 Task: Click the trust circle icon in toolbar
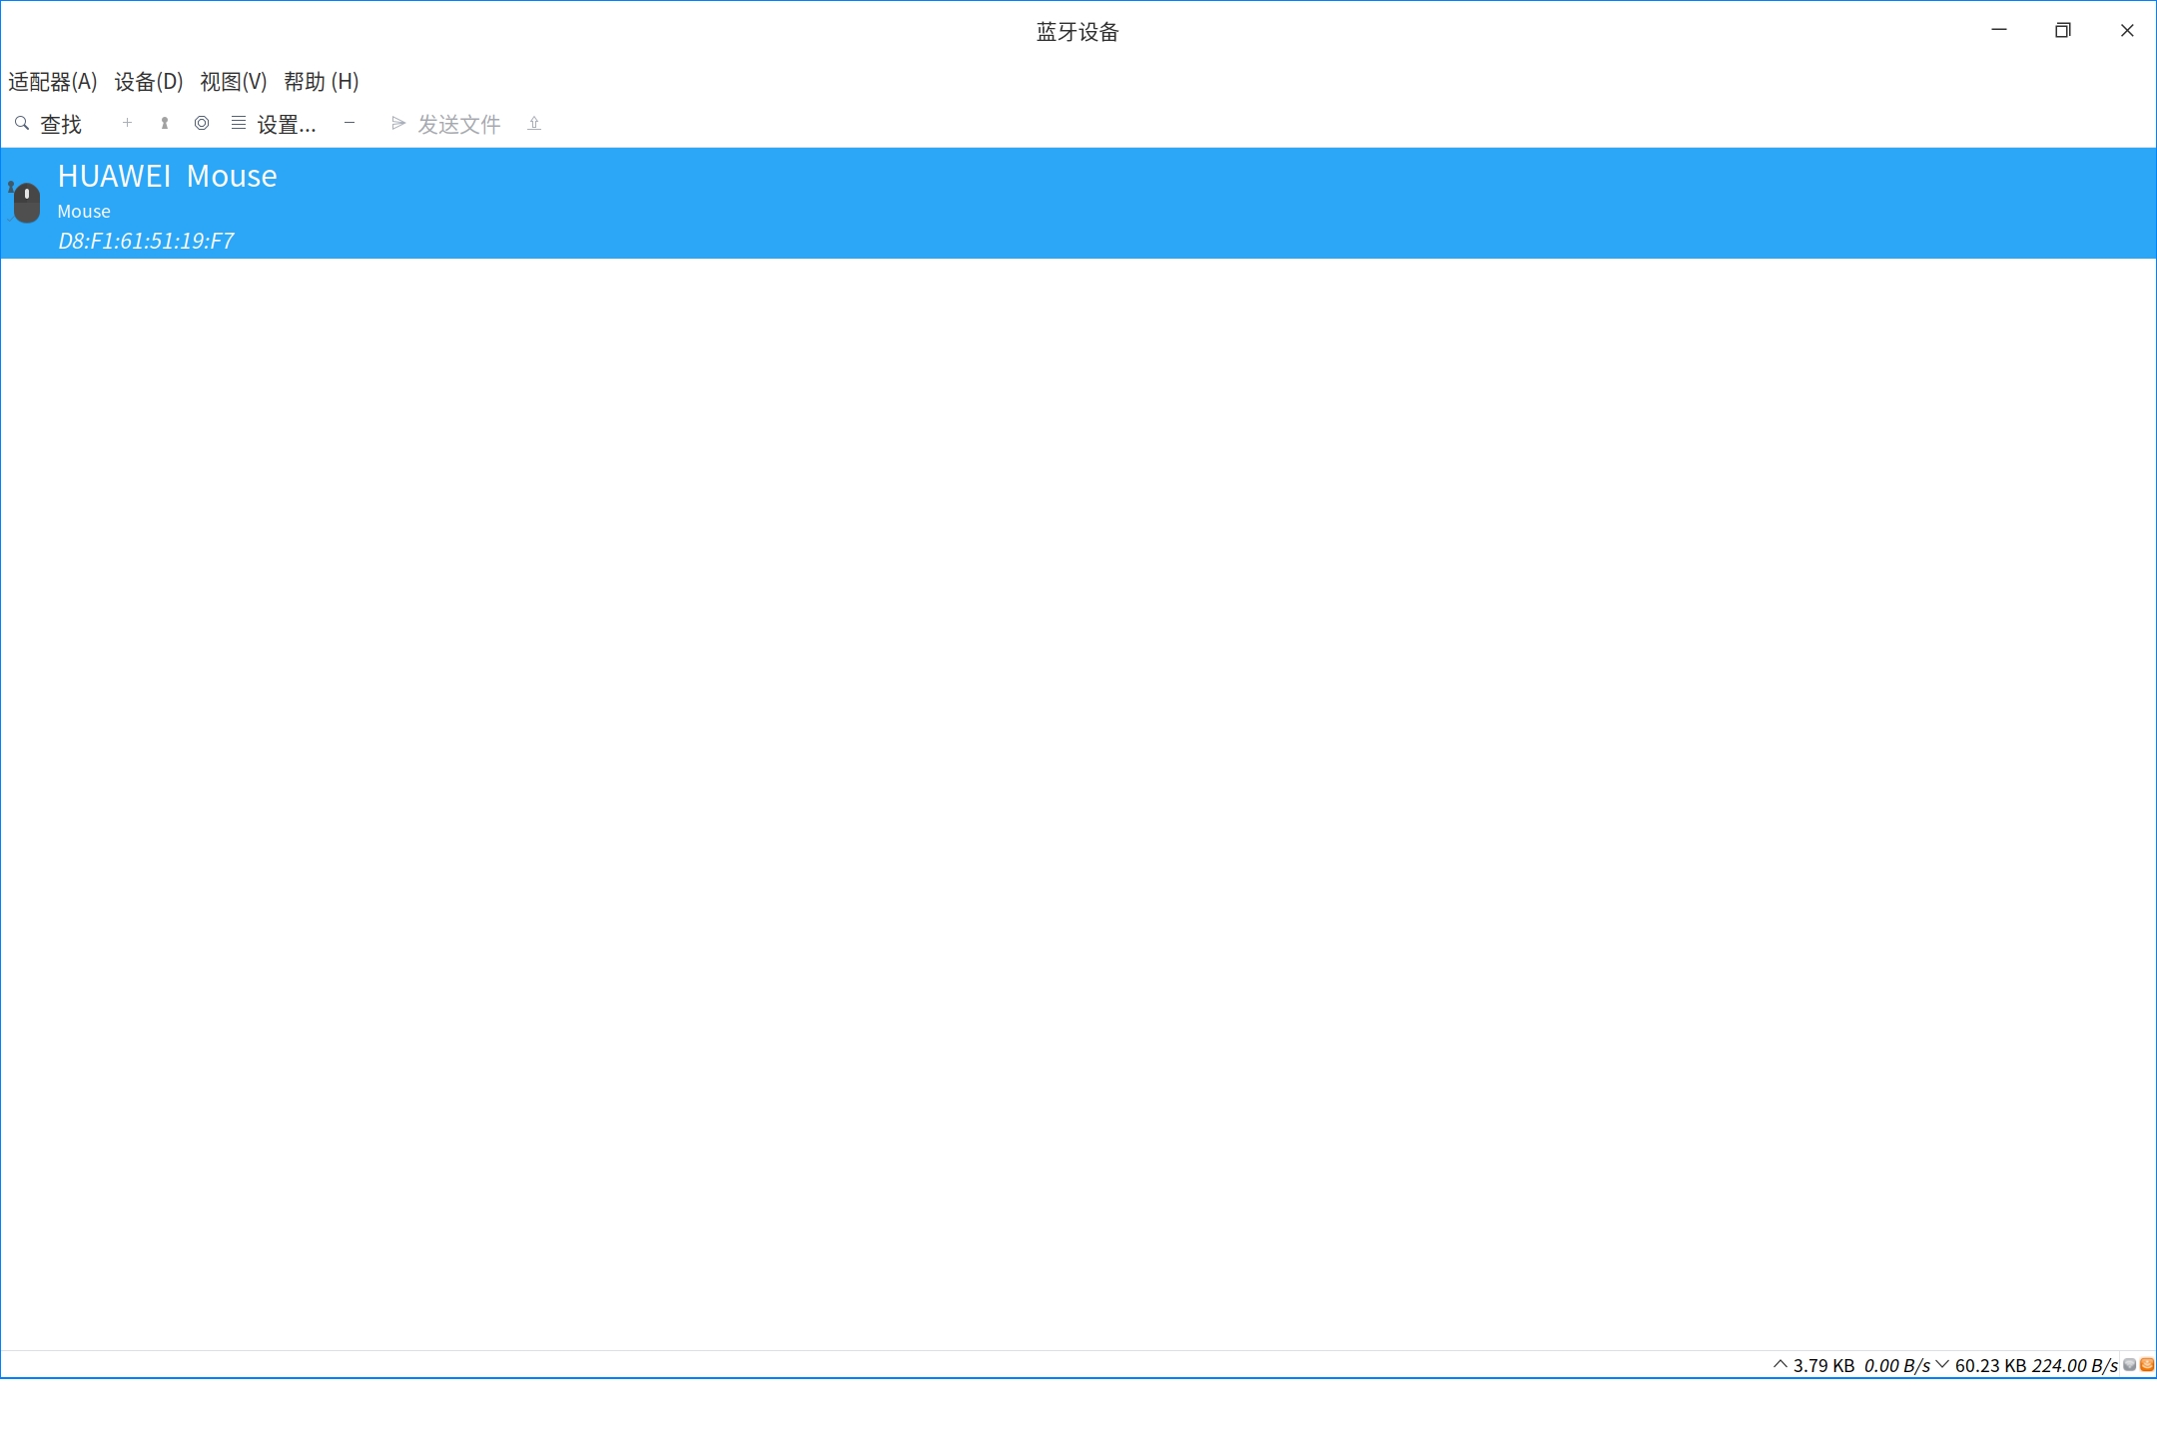[x=202, y=123]
